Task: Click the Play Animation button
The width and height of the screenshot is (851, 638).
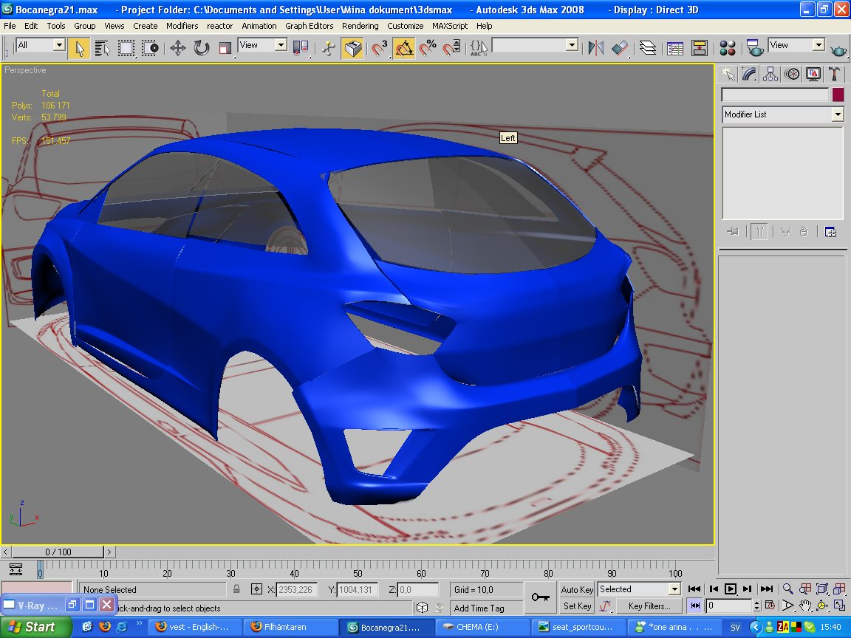Action: click(731, 589)
